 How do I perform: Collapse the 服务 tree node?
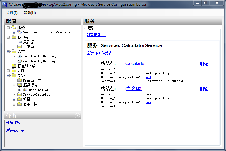tap(8, 28)
